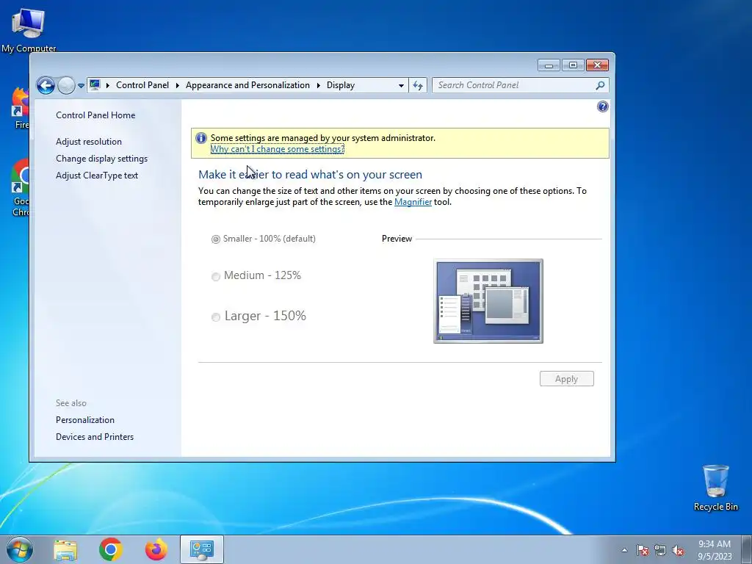The width and height of the screenshot is (752, 564).
Task: Open recent pages dropdown beside Forward arrow
Action: click(x=81, y=86)
